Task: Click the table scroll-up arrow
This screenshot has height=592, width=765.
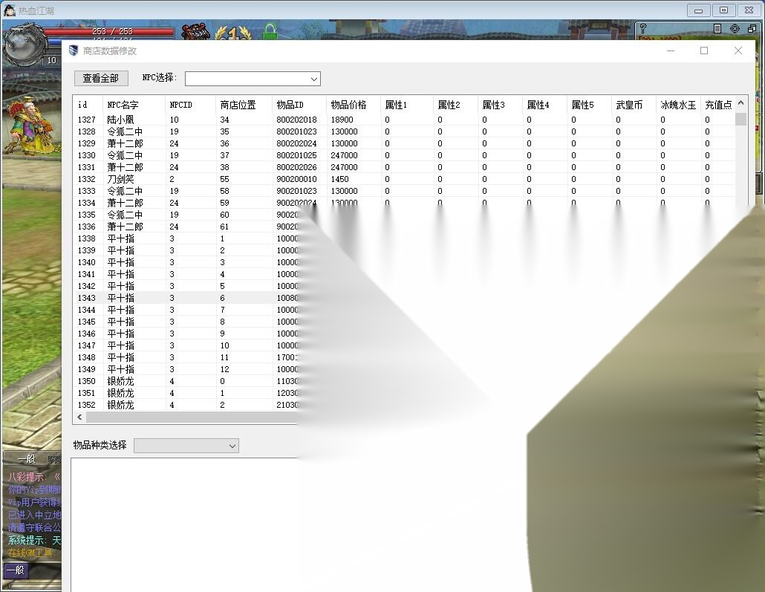Action: pos(740,103)
